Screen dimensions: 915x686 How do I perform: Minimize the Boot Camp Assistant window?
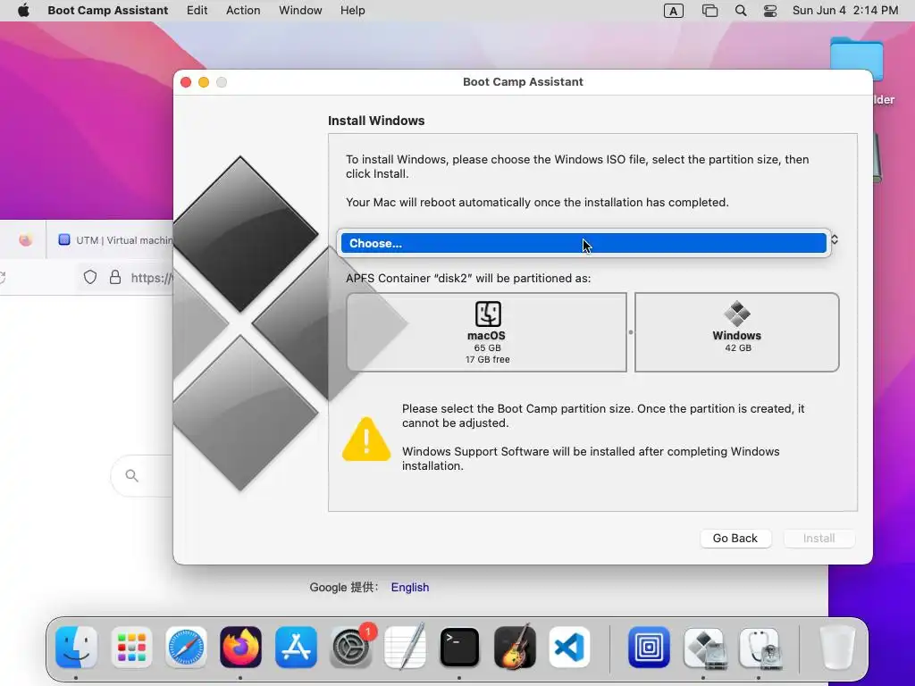(204, 82)
